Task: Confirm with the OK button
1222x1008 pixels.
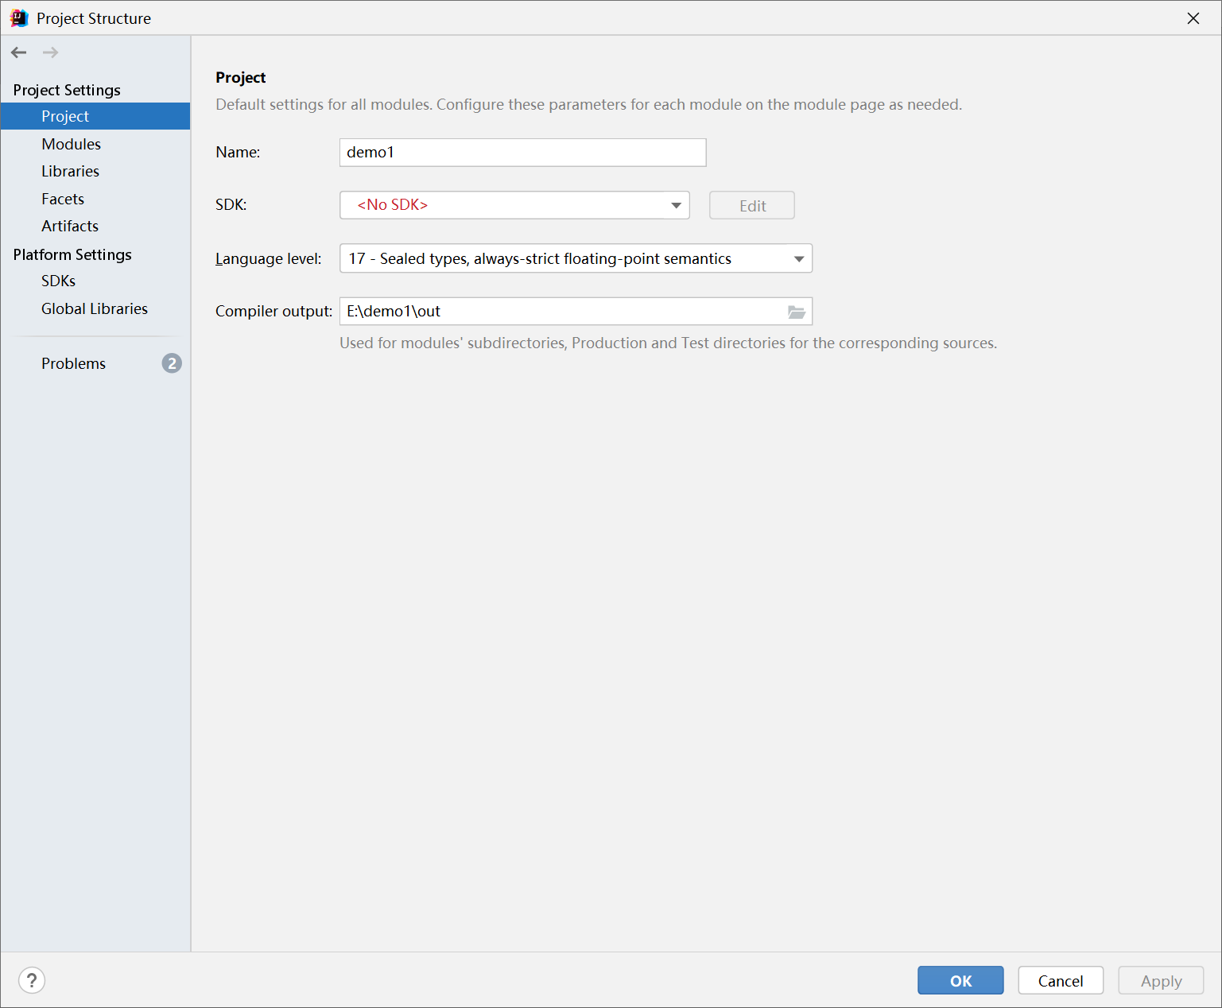Action: click(x=960, y=980)
